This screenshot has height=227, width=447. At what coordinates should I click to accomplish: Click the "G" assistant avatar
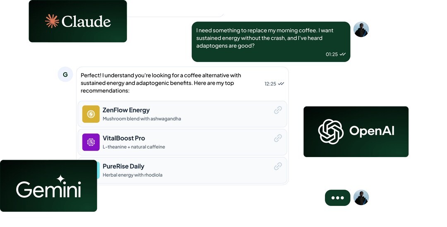tap(65, 74)
